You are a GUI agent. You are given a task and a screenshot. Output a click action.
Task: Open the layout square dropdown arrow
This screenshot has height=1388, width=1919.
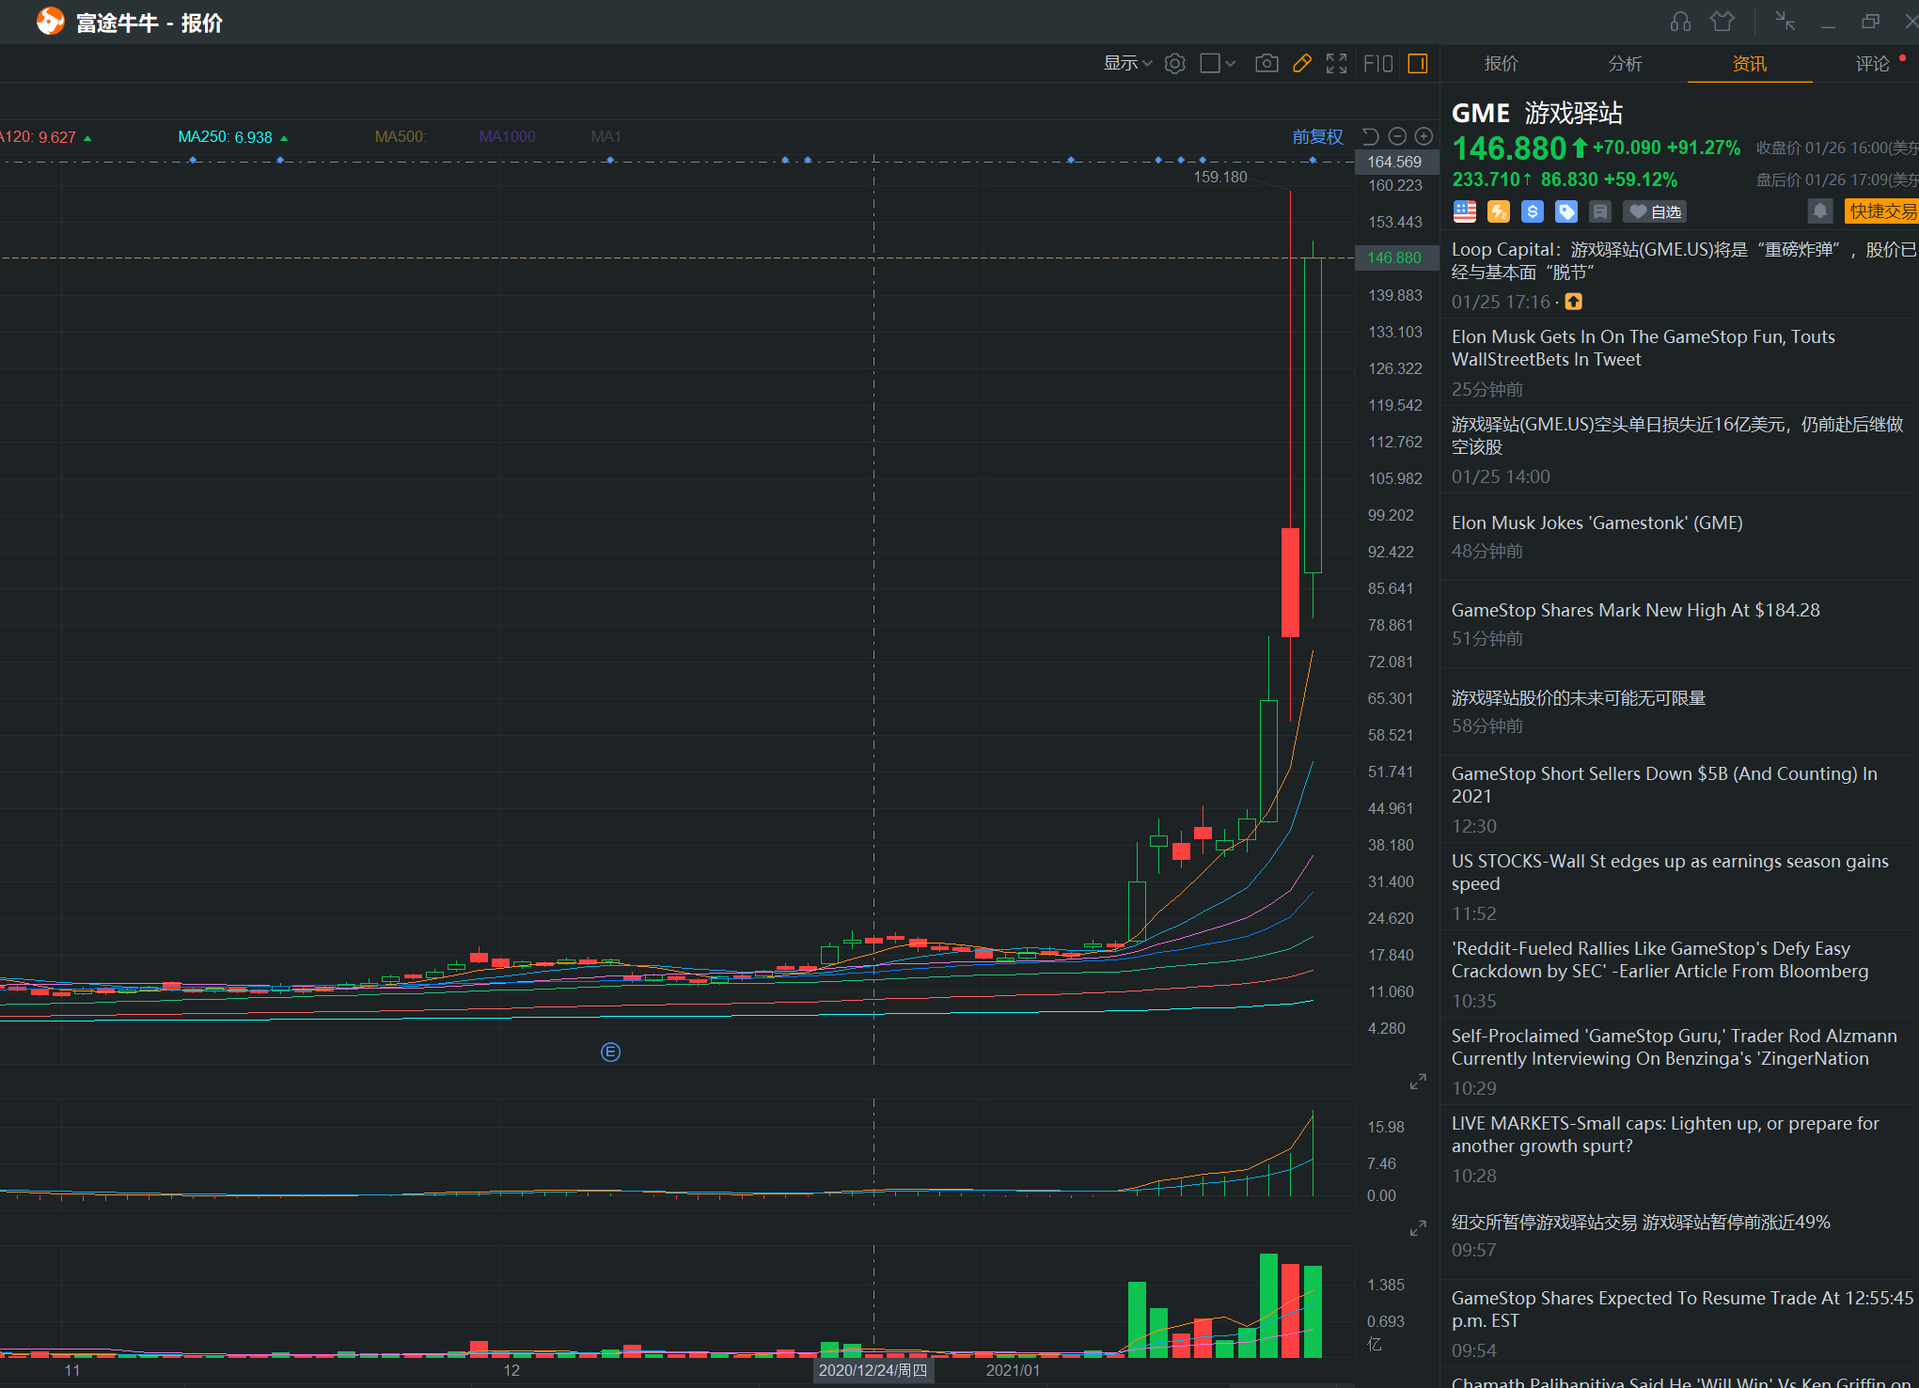coord(1230,63)
